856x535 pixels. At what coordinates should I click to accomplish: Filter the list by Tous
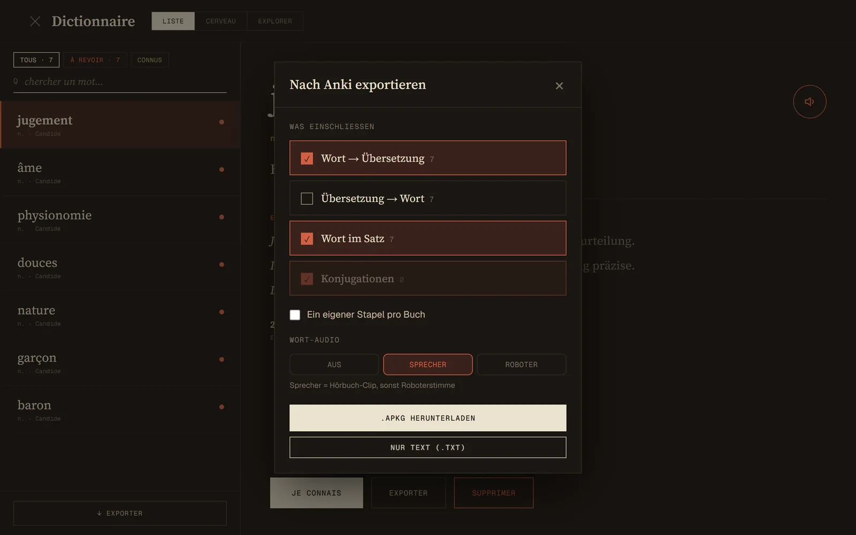[x=36, y=60]
